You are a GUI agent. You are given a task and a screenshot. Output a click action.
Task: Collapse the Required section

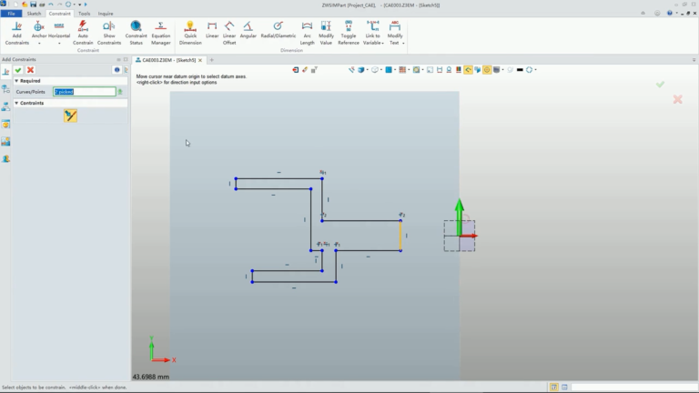point(16,81)
